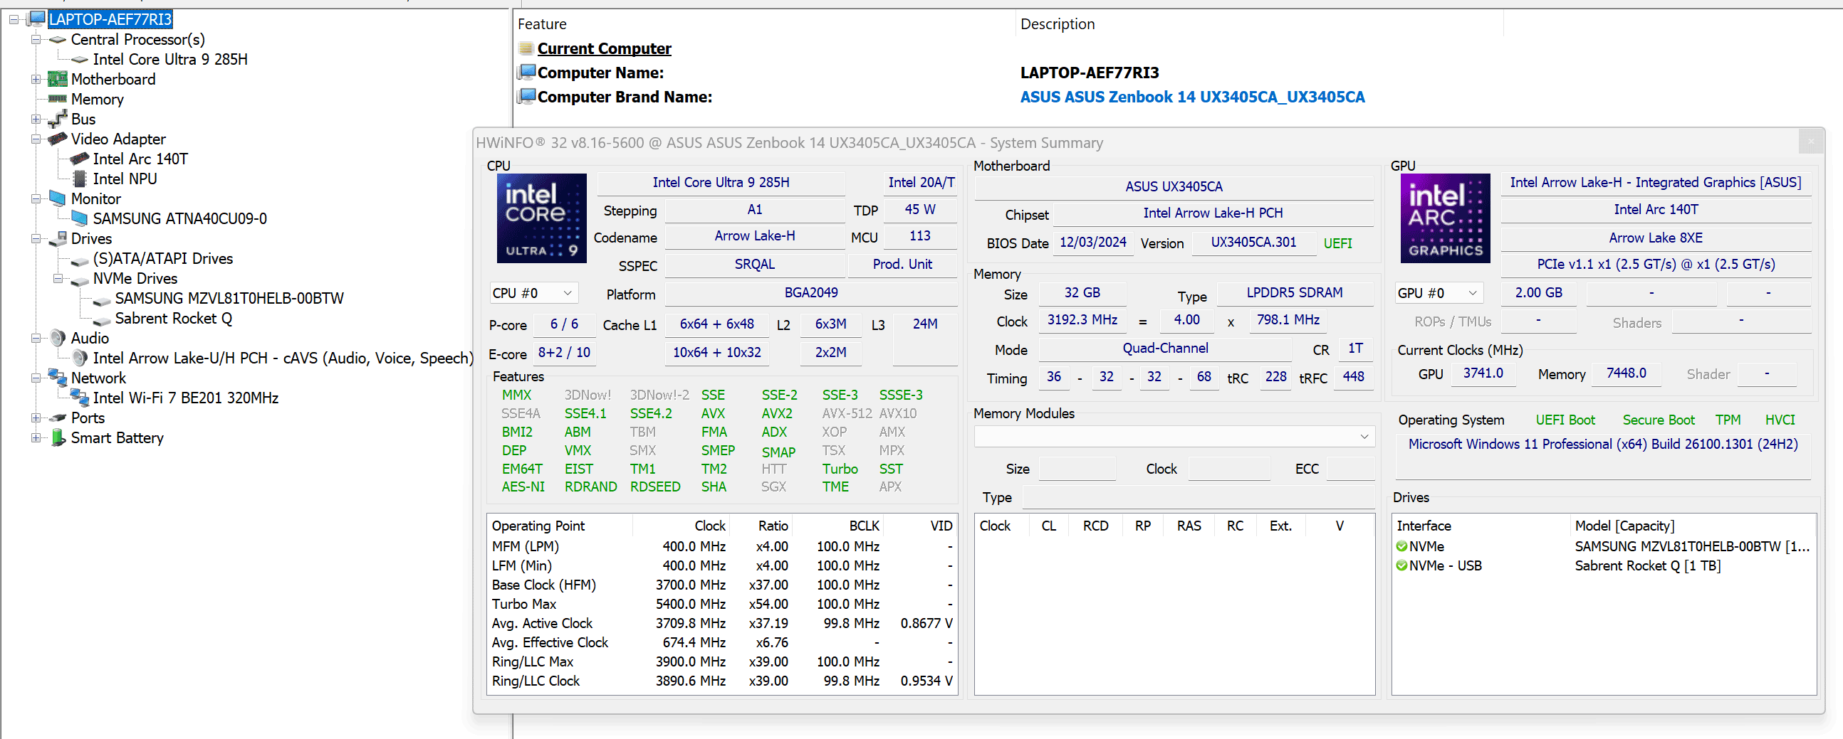This screenshot has width=1843, height=739.
Task: Click the Smart Battery icon
Action: 58,437
